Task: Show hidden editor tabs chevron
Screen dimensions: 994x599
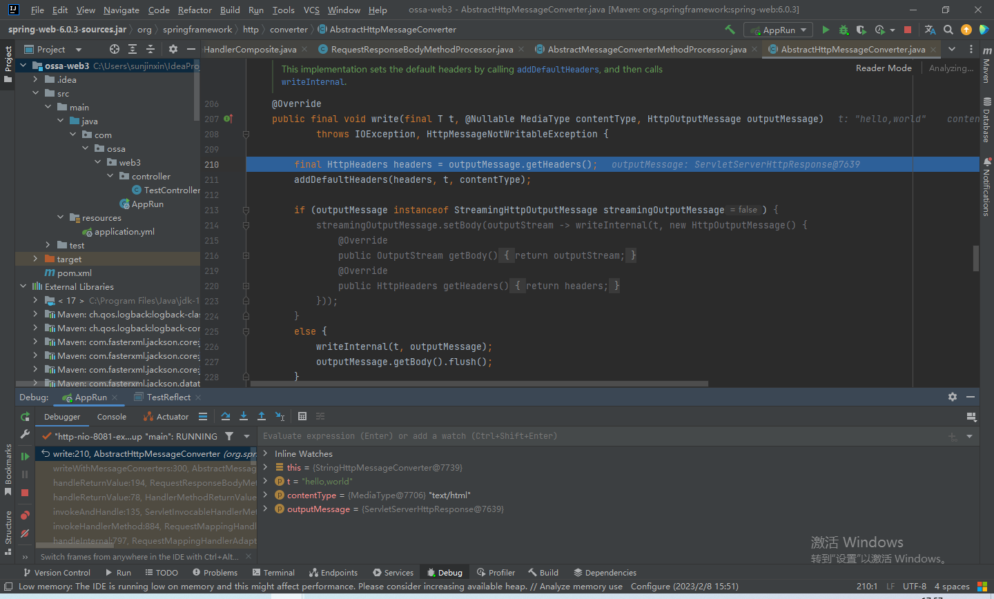Action: click(952, 49)
